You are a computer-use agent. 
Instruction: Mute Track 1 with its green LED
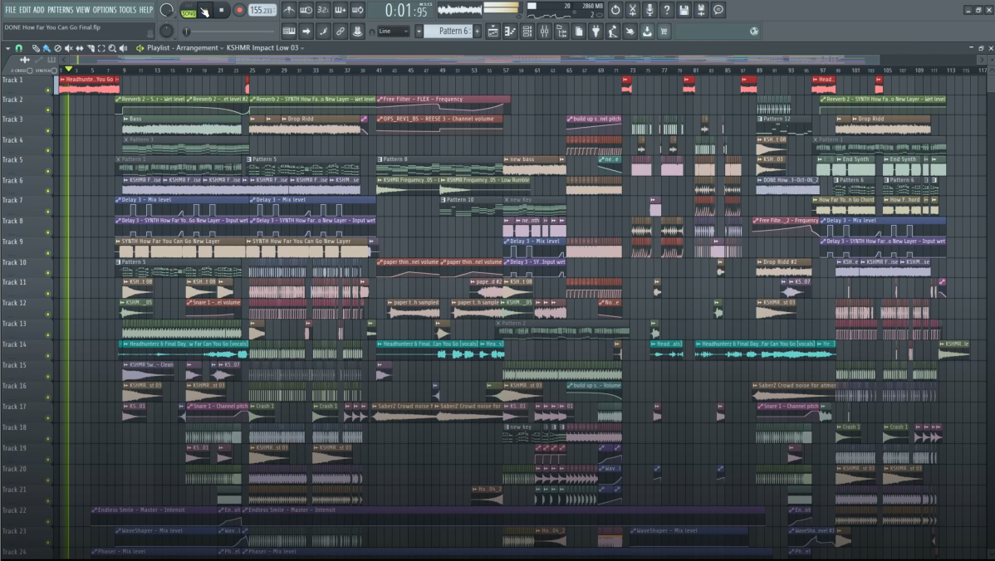coord(48,90)
